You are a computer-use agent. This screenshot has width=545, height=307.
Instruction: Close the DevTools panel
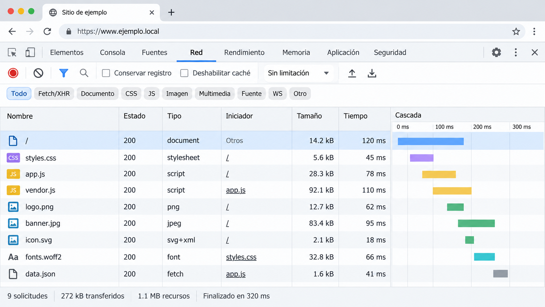[535, 52]
